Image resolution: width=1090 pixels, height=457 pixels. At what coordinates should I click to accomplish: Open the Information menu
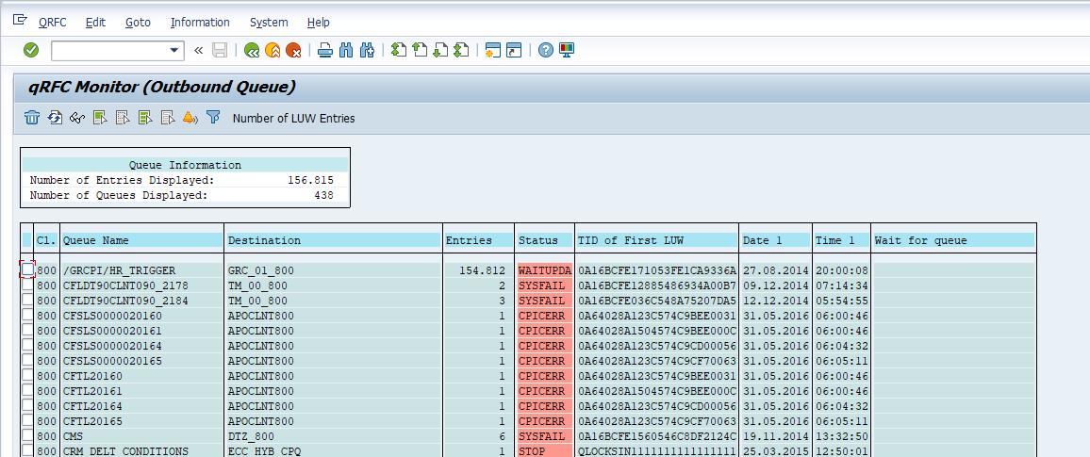[200, 22]
